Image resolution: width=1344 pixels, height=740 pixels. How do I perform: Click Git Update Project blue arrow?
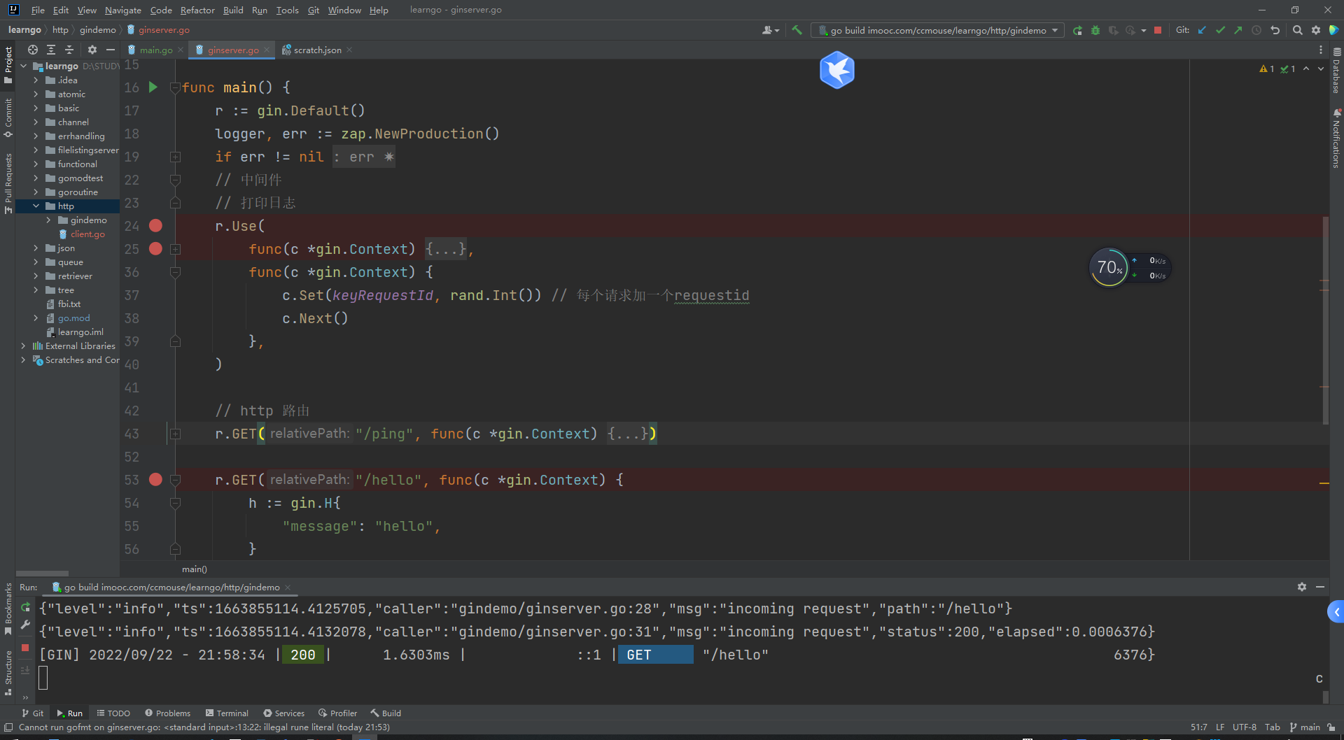pos(1202,30)
